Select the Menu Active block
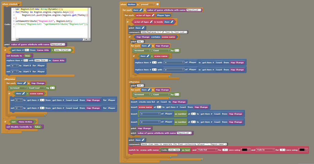314x164 pixels. click(25, 122)
